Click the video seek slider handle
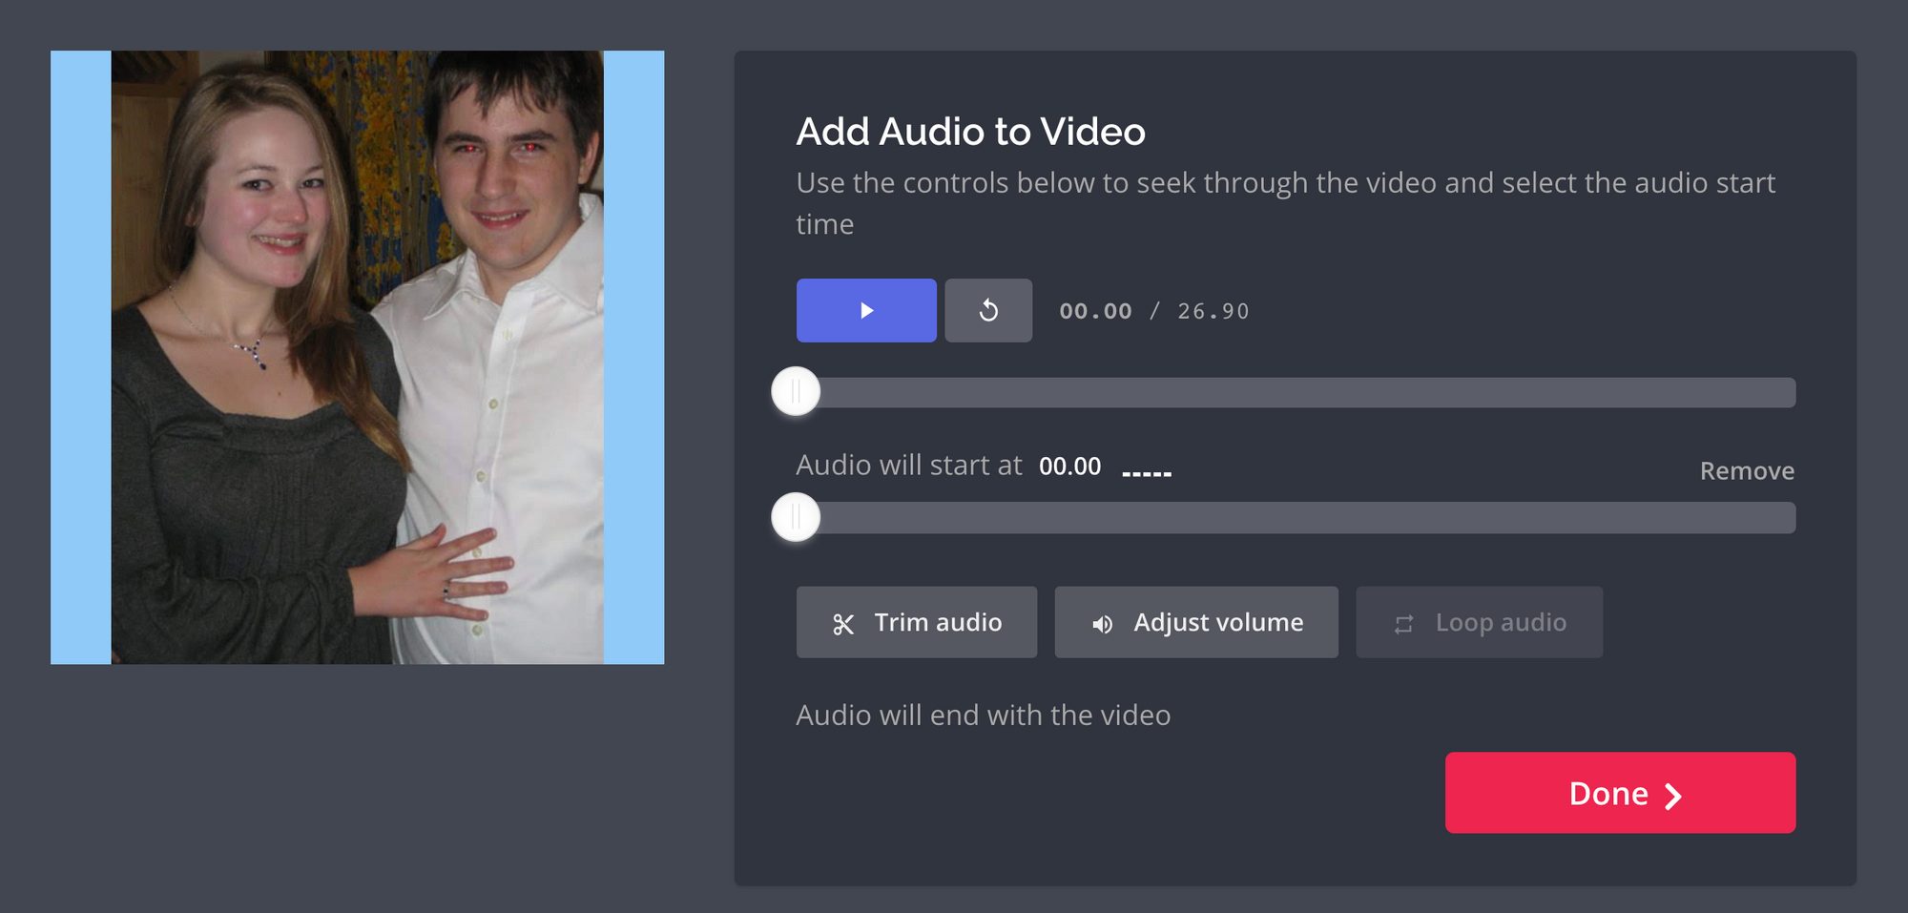 pos(796,391)
